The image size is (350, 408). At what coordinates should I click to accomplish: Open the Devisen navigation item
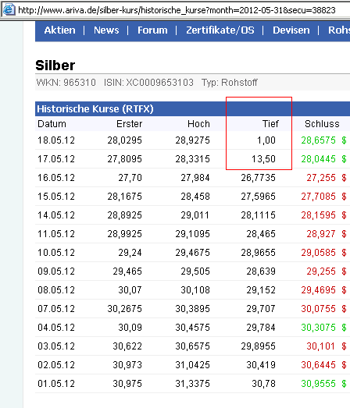tap(291, 30)
